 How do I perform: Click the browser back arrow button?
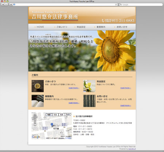pos(3,4)
